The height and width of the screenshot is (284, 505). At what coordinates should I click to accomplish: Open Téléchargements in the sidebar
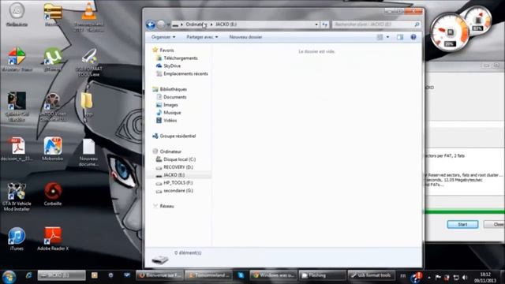(181, 58)
